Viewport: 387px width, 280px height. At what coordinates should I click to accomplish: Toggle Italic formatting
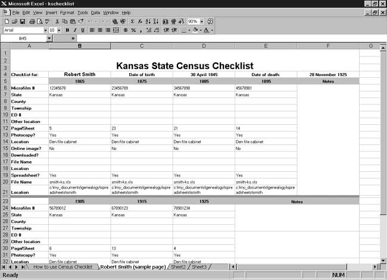point(75,30)
